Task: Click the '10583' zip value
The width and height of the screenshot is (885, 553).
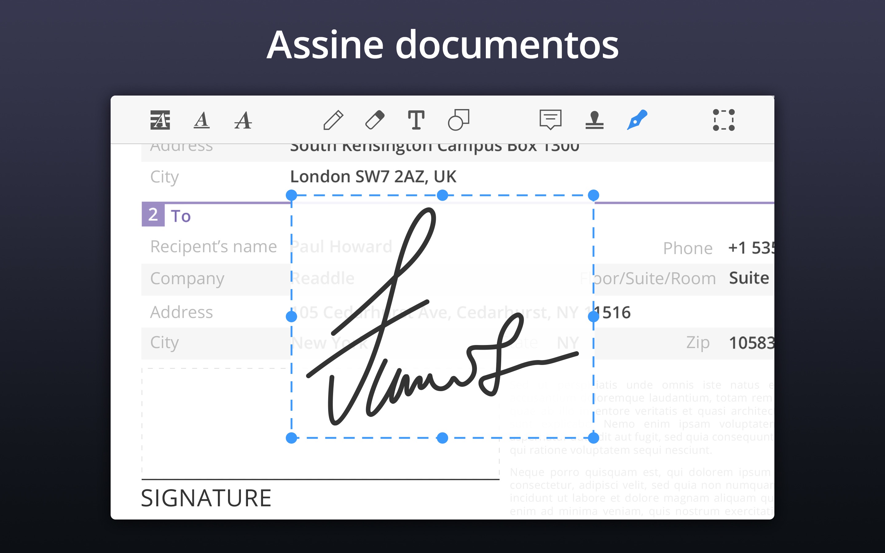Action: coord(752,343)
